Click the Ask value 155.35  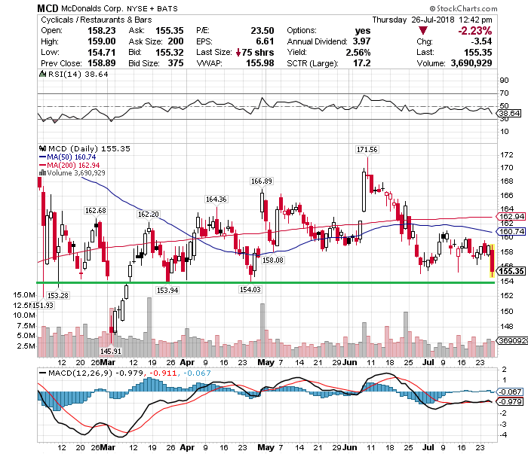pos(170,31)
